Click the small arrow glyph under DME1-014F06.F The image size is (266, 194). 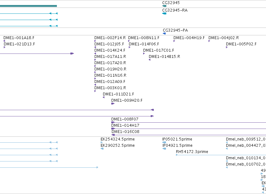(x=130, y=47)
